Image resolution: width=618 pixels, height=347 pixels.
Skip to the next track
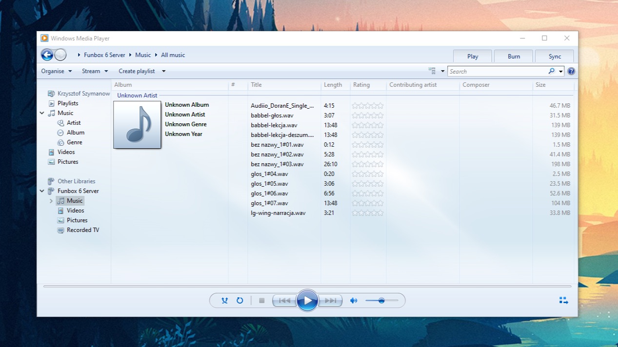pyautogui.click(x=330, y=301)
